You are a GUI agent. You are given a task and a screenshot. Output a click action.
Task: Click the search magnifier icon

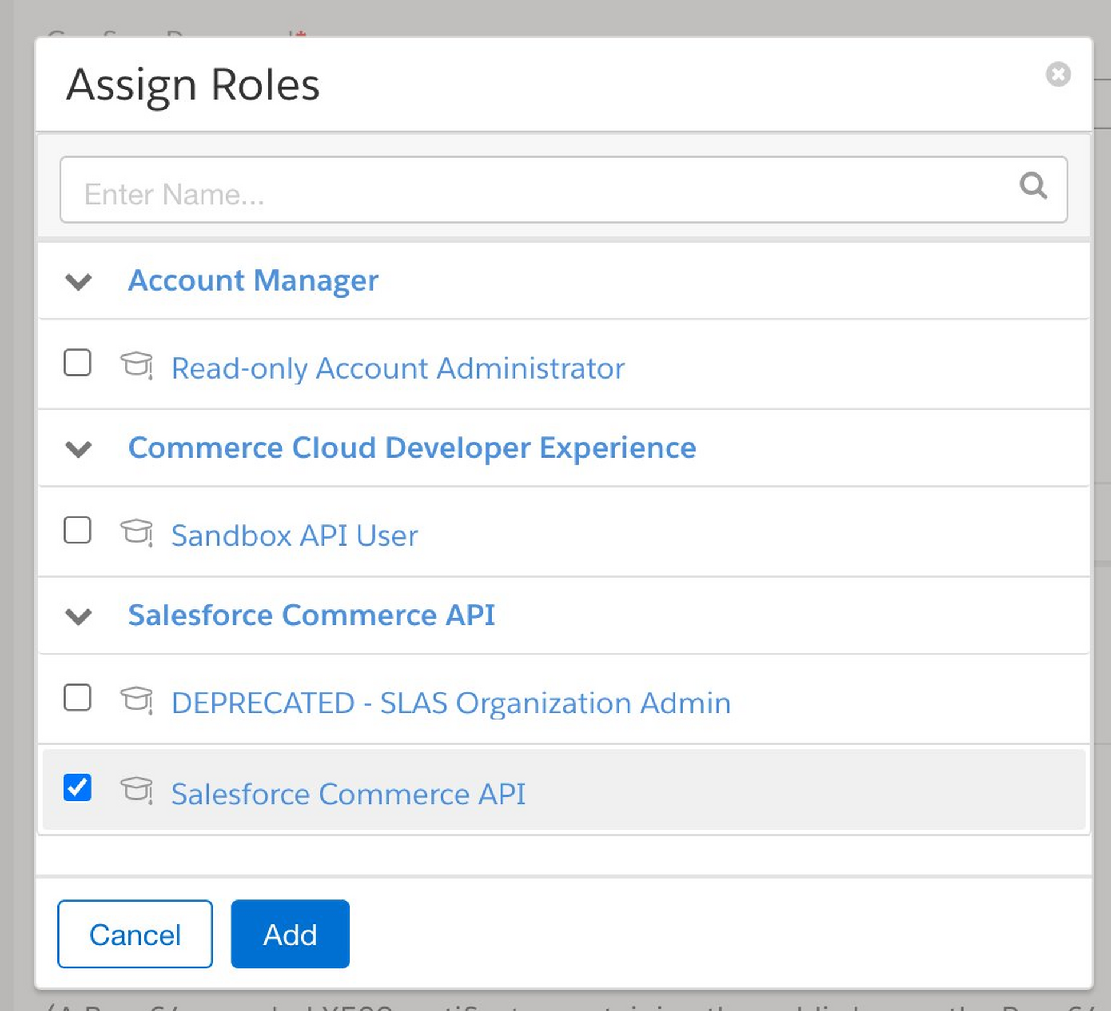[x=1033, y=186]
